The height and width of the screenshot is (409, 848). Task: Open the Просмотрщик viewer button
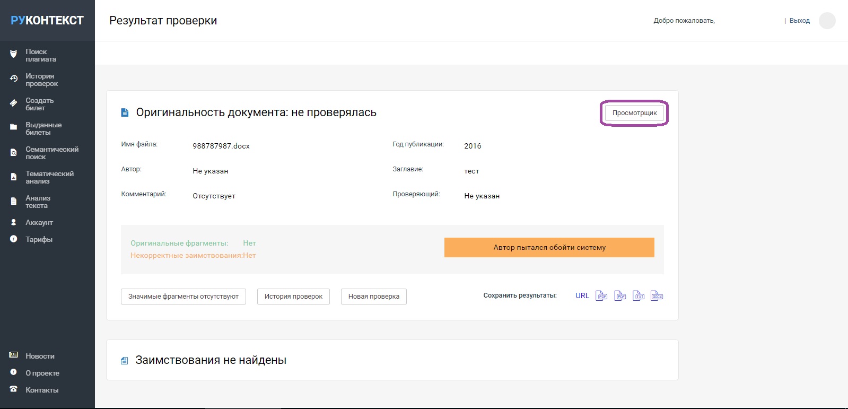click(634, 113)
